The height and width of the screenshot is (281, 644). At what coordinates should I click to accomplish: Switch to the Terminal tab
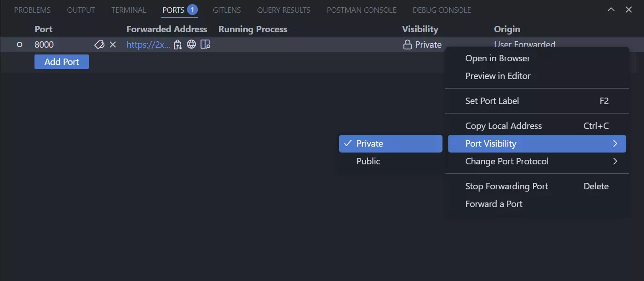(x=129, y=10)
